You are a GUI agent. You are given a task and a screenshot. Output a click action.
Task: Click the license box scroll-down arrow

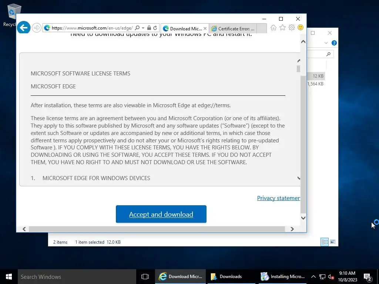tap(299, 178)
